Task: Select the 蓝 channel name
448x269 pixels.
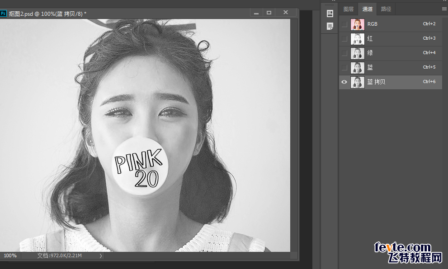Action: click(x=370, y=67)
